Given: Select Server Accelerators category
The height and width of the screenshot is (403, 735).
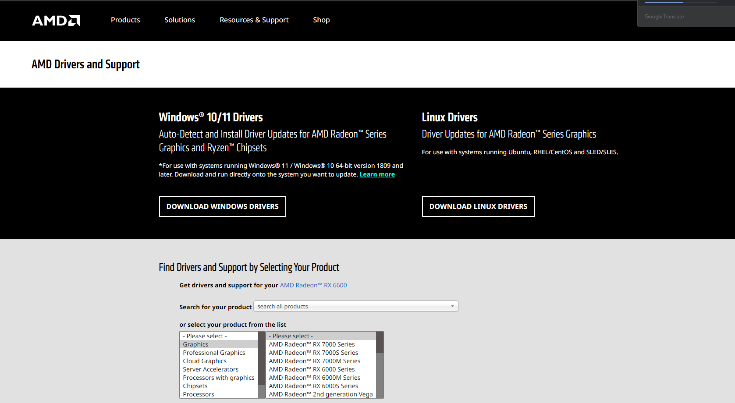Looking at the screenshot, I should point(211,369).
